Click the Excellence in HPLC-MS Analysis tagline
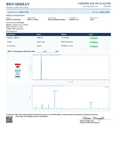 click(x=17, y=7)
